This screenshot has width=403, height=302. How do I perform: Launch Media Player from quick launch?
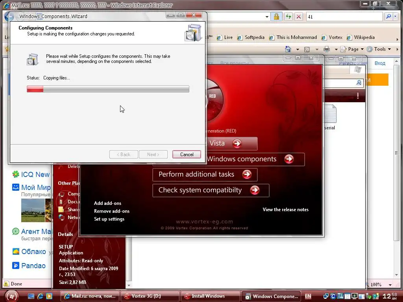(49, 296)
